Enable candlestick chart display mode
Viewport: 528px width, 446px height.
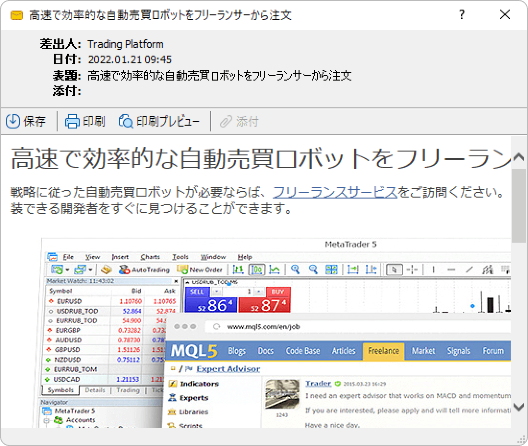point(257,270)
